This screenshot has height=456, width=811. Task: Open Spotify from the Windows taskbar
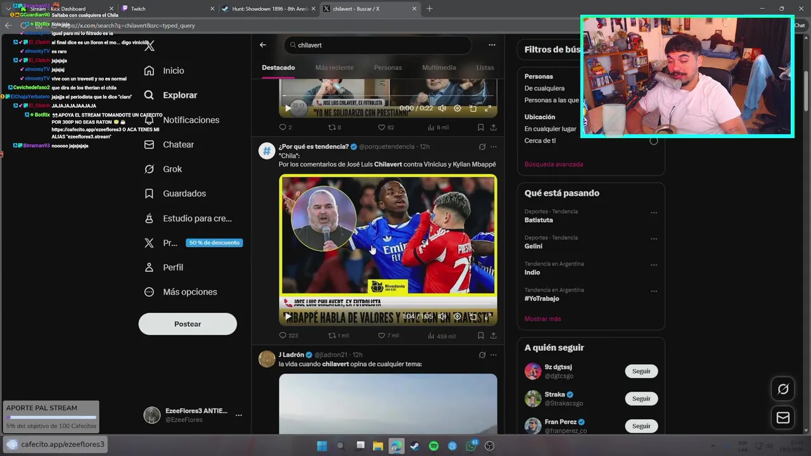(433, 446)
